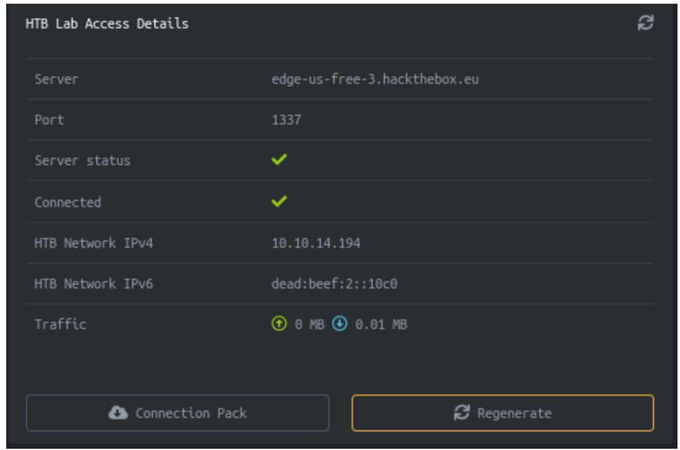Screen dimensions: 680x450
Task: Download the Connection Pack
Action: 177,413
